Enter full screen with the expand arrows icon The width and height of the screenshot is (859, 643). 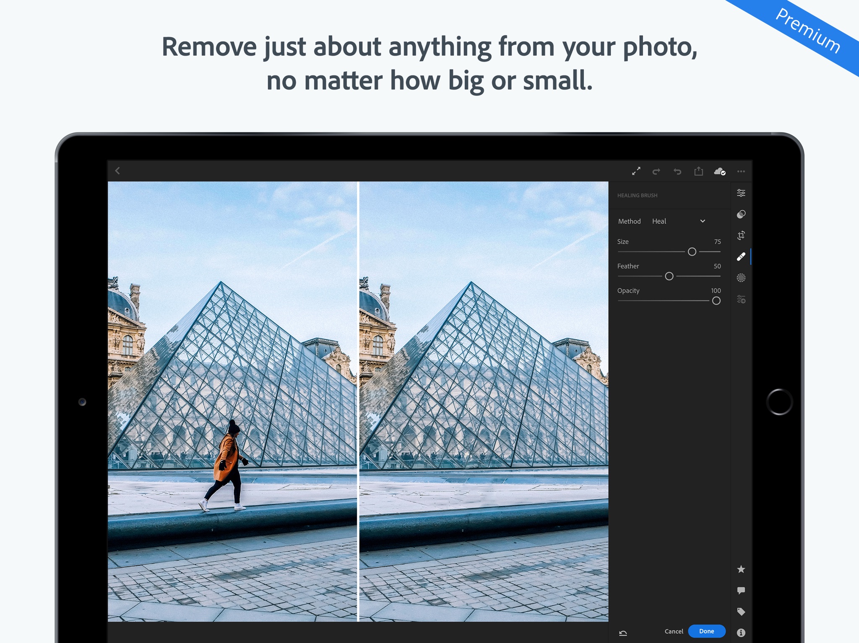pos(636,171)
